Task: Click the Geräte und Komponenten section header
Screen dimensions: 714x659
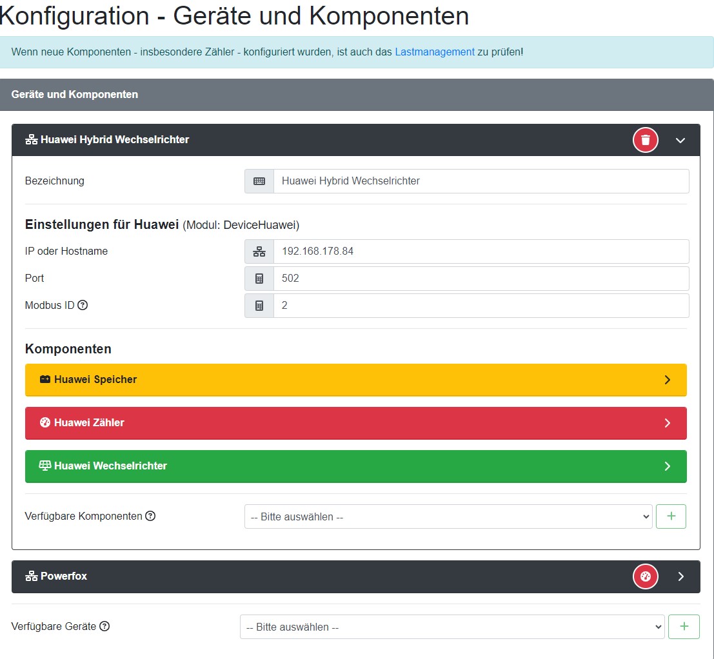Action: (357, 95)
